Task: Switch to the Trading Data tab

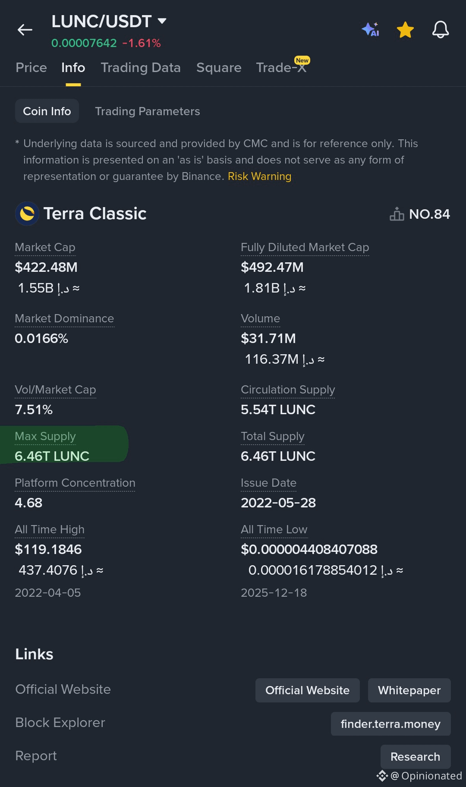Action: pyautogui.click(x=141, y=68)
